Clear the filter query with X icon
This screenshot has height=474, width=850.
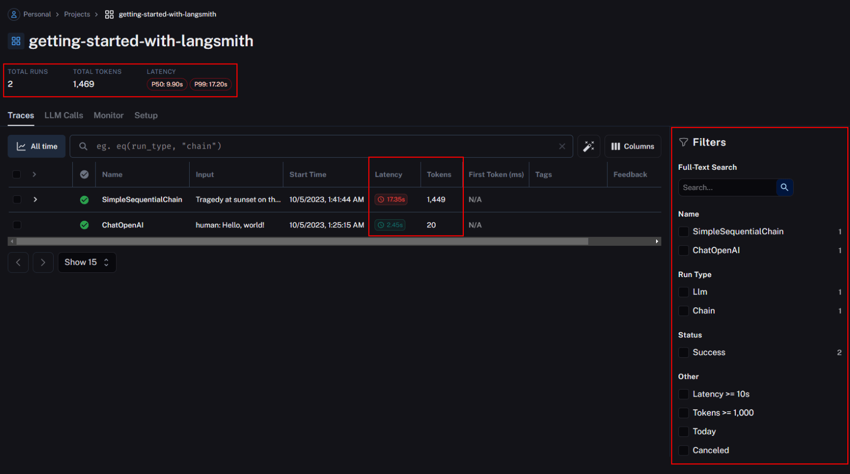click(562, 146)
